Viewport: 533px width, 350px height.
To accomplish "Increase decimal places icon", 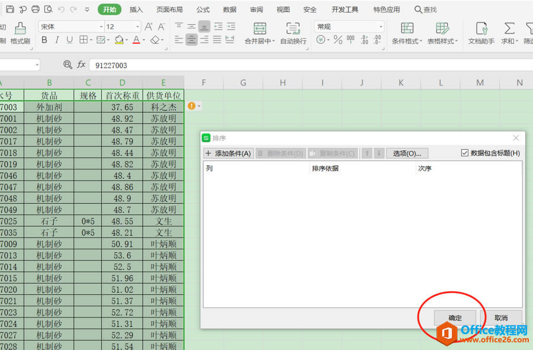I will point(364,40).
